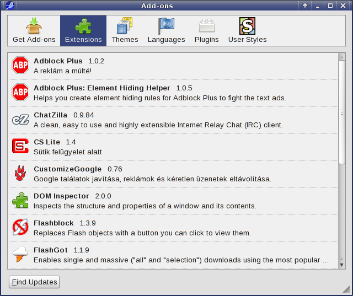The height and width of the screenshot is (296, 353).
Task: Open the User Styles tab
Action: click(247, 31)
